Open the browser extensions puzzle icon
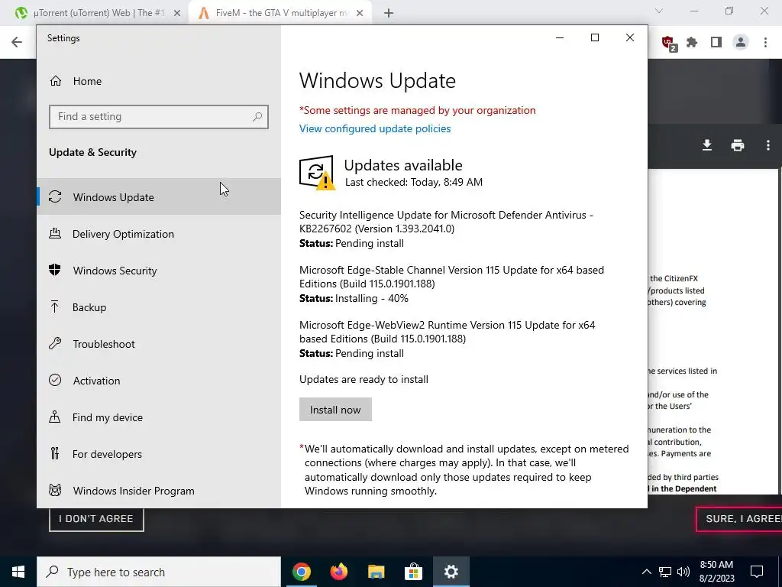Screen dimensions: 782x587 (692, 43)
